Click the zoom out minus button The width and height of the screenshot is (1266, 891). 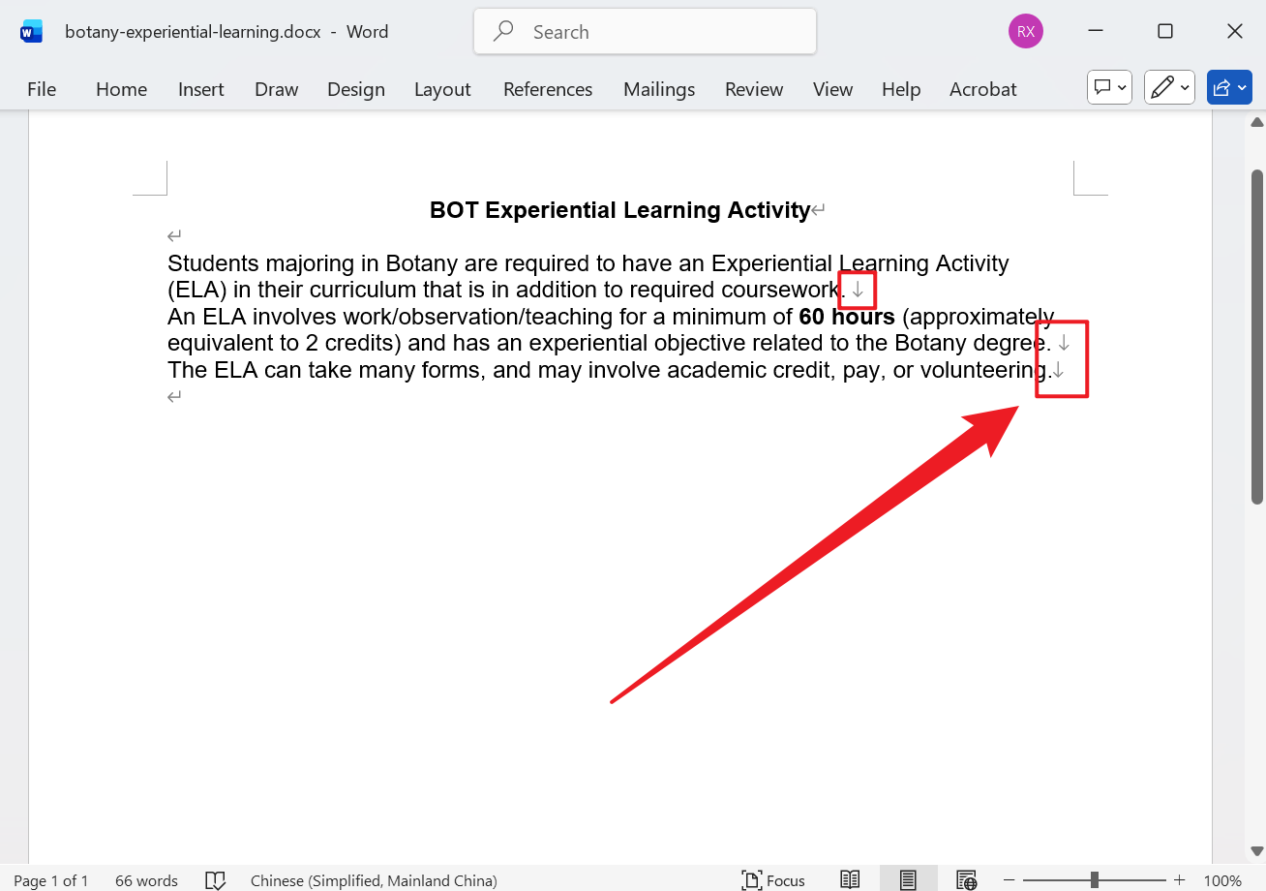pyautogui.click(x=1010, y=880)
